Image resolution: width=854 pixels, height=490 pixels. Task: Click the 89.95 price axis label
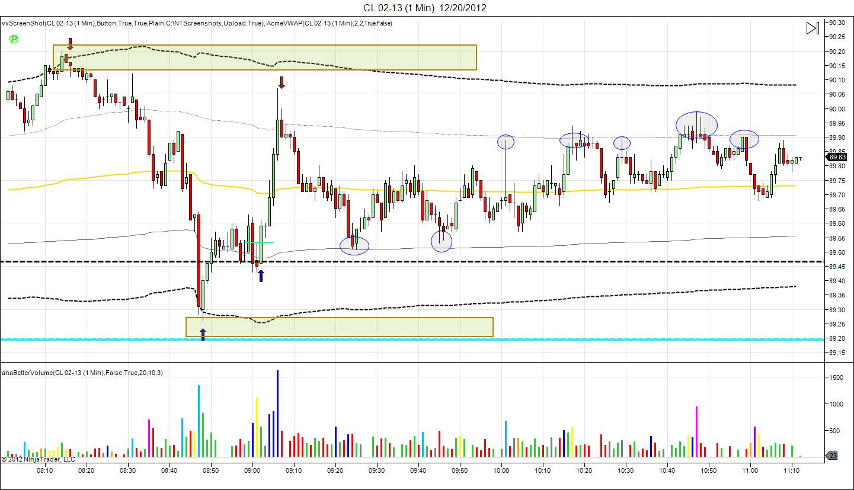coord(836,123)
